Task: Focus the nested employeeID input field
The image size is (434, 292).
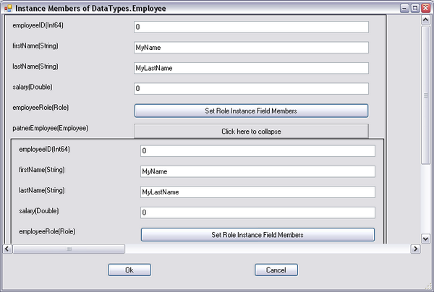Action: 258,151
